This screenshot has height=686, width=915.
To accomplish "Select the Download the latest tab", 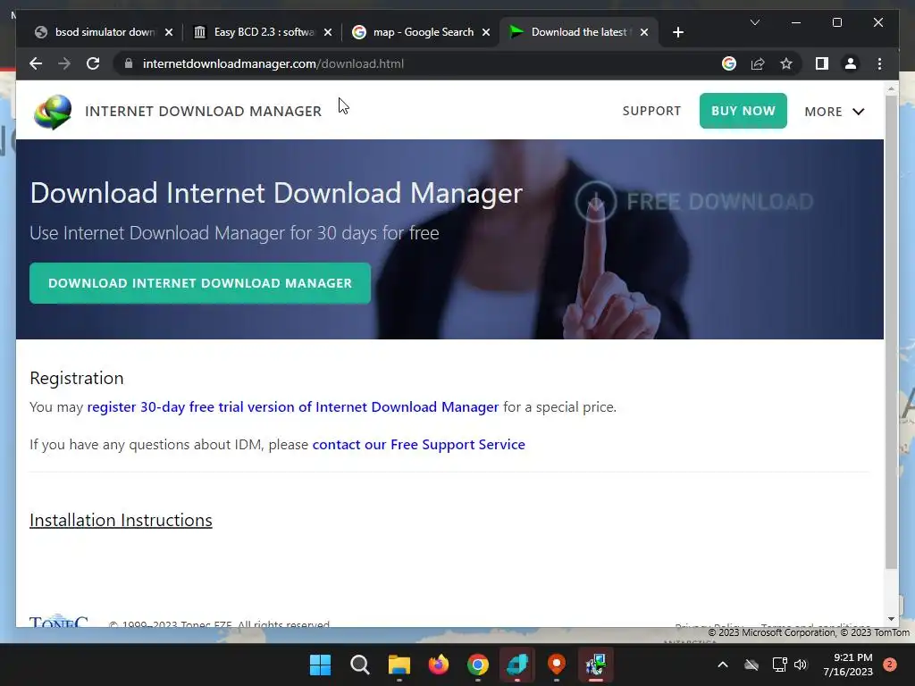I will click(578, 32).
